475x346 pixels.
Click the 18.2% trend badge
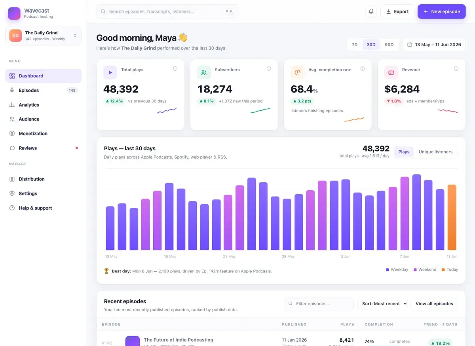click(x=440, y=343)
